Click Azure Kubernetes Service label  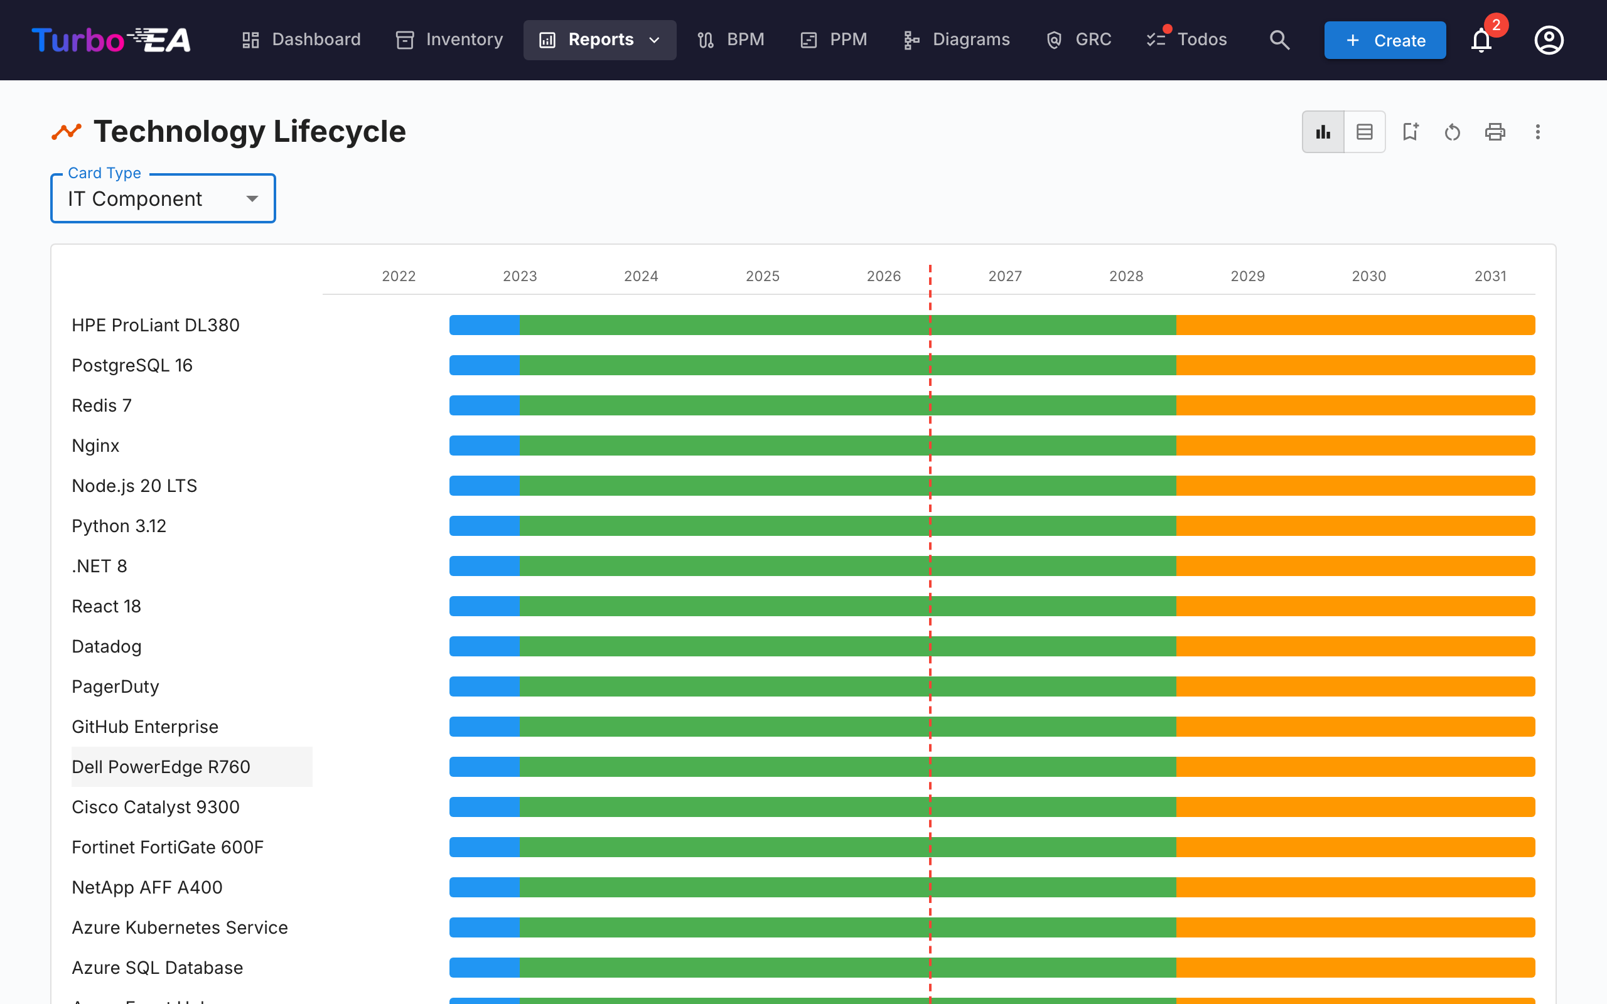pyautogui.click(x=180, y=927)
